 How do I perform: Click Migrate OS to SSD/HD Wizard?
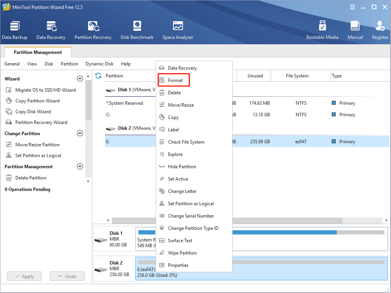click(x=45, y=90)
